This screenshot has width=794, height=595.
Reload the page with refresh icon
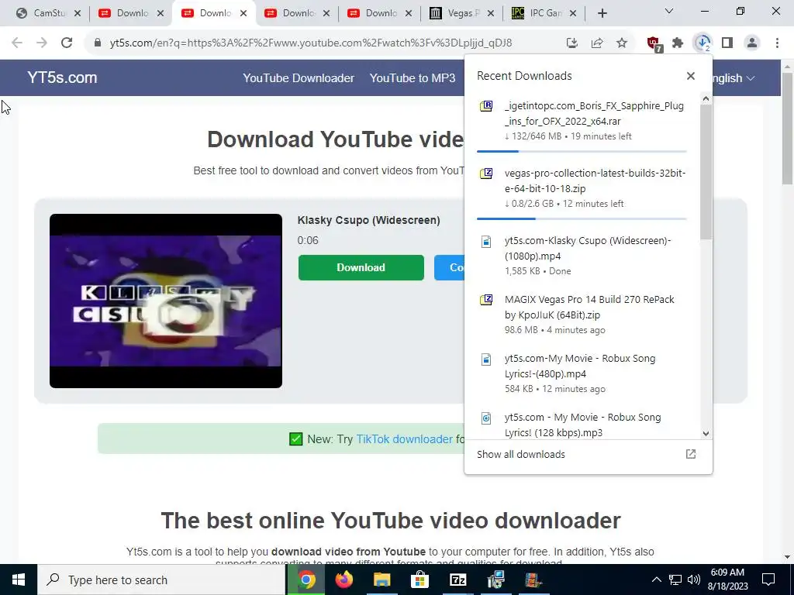67,43
